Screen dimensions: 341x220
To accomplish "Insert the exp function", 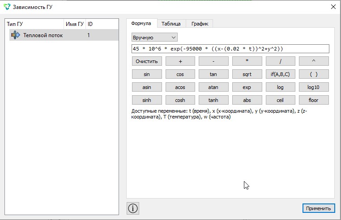I will click(x=247, y=87).
